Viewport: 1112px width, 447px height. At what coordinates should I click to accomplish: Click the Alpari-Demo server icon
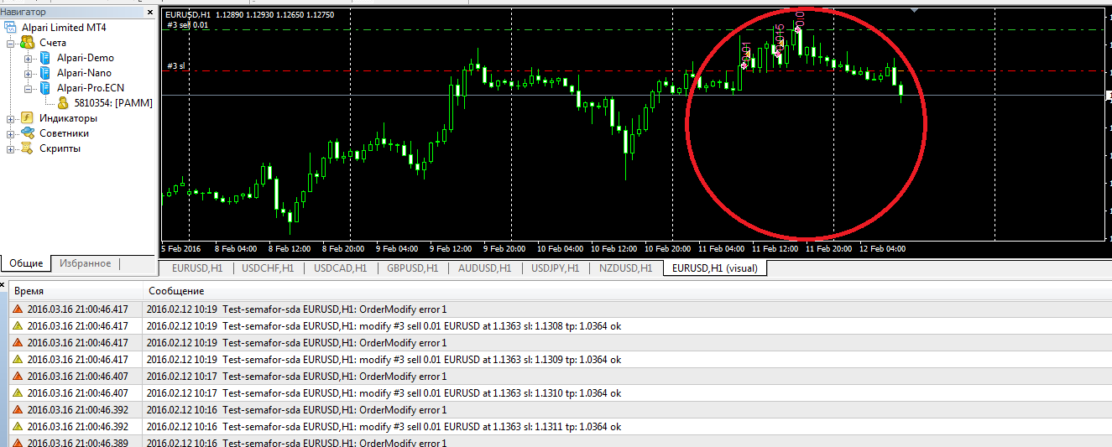pyautogui.click(x=44, y=58)
